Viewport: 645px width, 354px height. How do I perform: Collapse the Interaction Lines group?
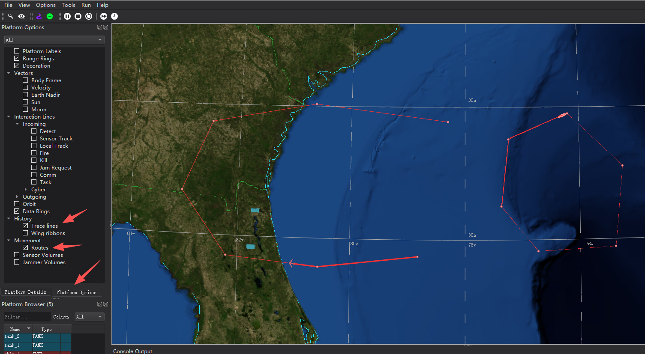click(x=9, y=116)
